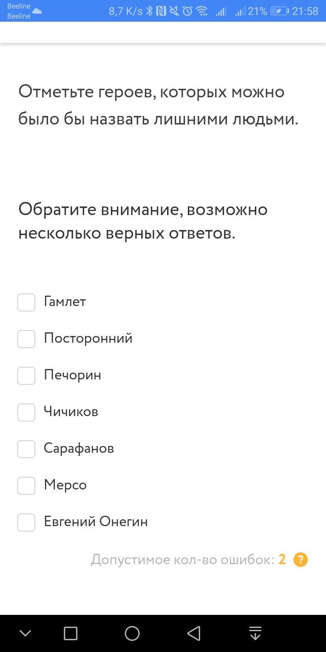This screenshot has height=652, width=326.
Task: Select the Печорин checkbox
Action: (x=26, y=376)
